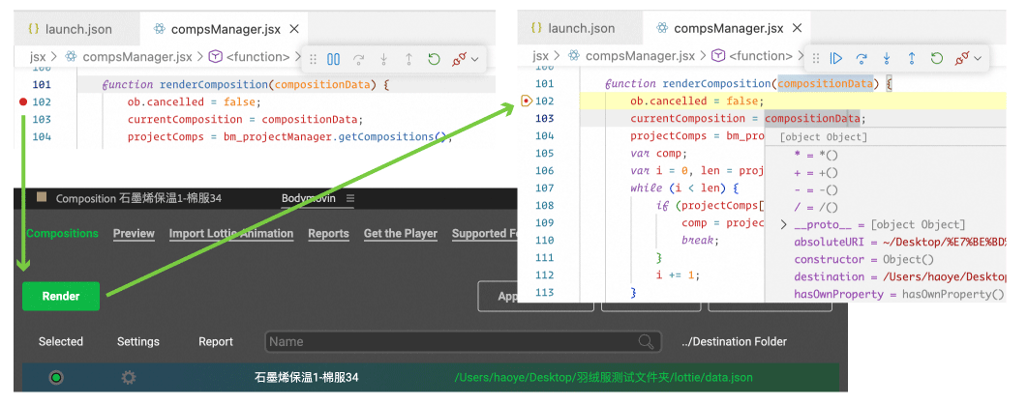Click the highlighted compositionData on line 103 in the right editor

(x=812, y=119)
